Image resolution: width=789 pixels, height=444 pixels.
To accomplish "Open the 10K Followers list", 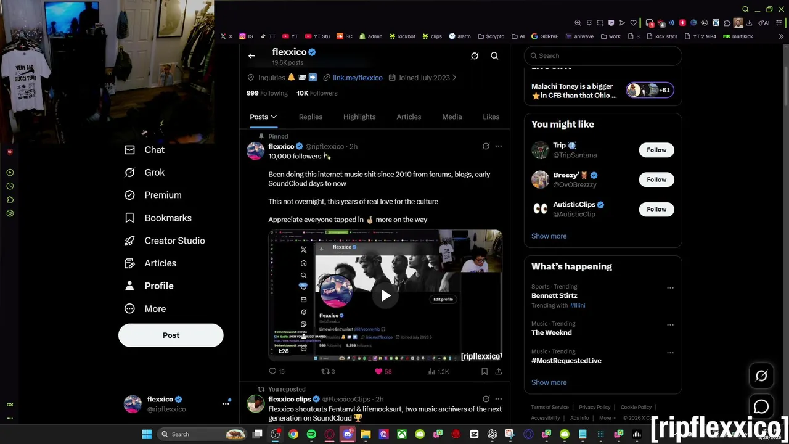I will tap(317, 93).
